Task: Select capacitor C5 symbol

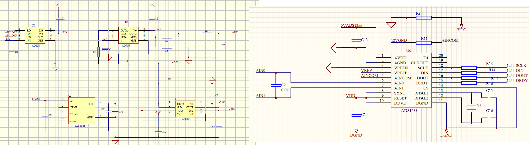Action: point(152,19)
